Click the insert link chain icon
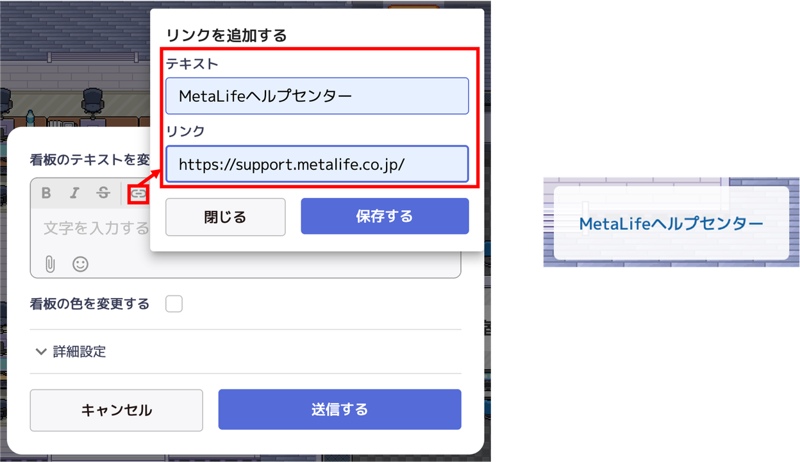 (138, 193)
